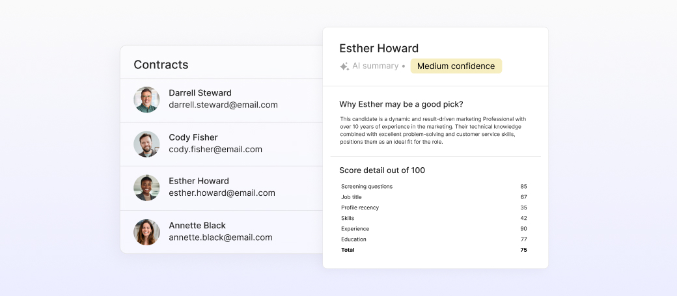Screen dimensions: 677x296
Task: Open Annette Black's avatar picture
Action: click(x=146, y=232)
